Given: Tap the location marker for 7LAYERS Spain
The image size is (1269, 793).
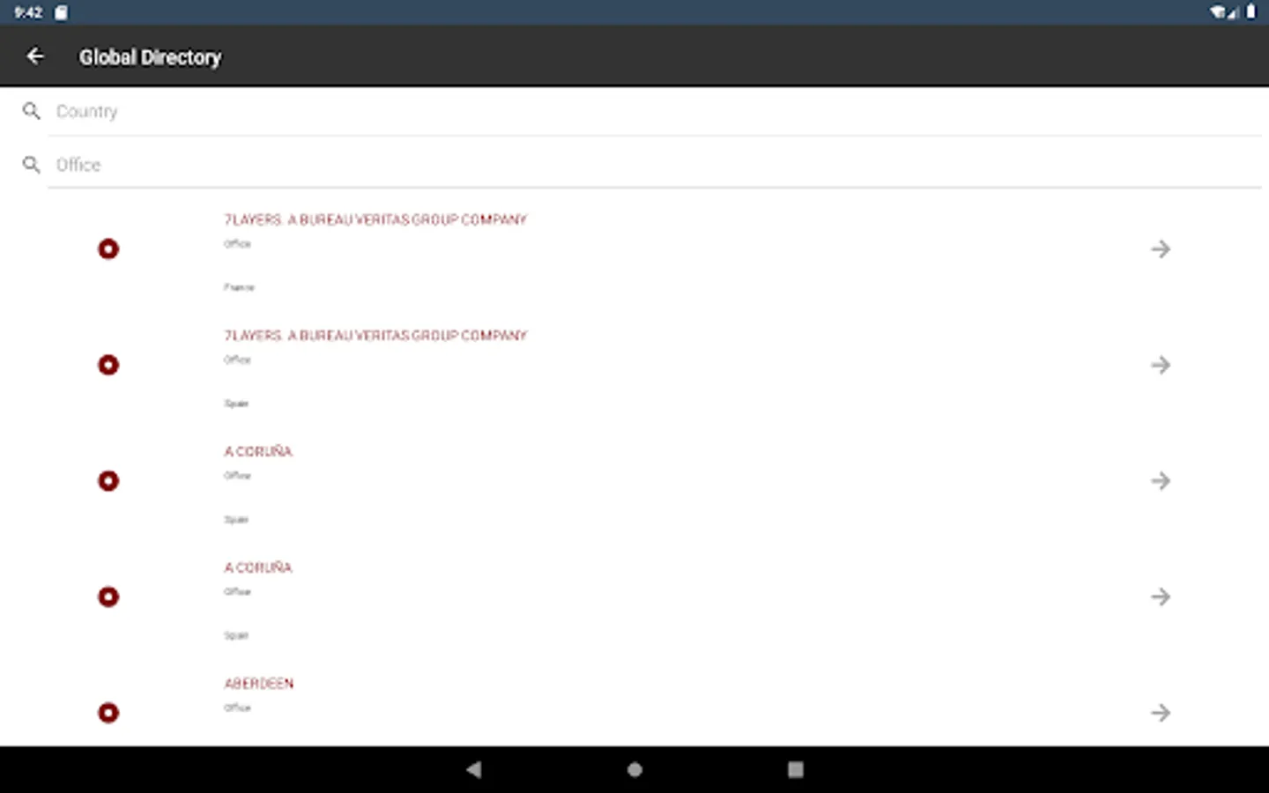Looking at the screenshot, I should (x=108, y=365).
